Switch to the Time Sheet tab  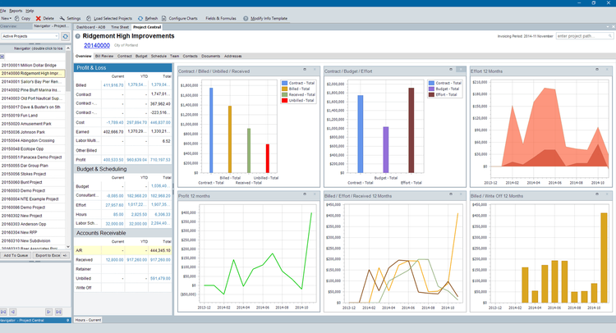tap(120, 27)
